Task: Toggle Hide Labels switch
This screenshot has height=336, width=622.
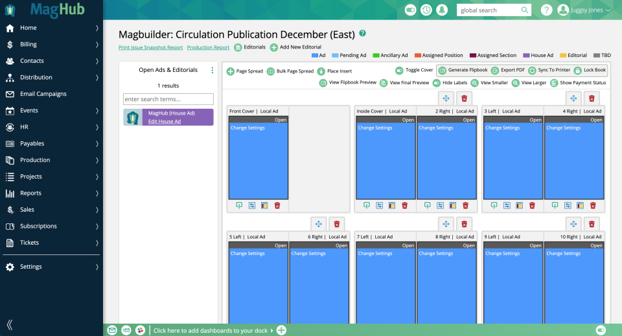Action: click(436, 83)
